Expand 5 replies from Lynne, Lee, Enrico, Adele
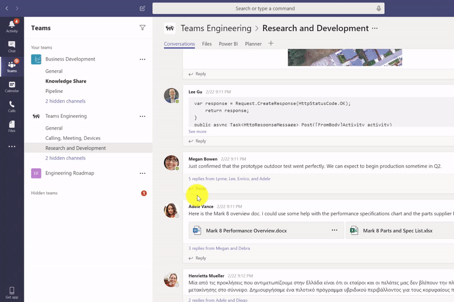Viewport: 454px width, 302px height. pos(229,178)
